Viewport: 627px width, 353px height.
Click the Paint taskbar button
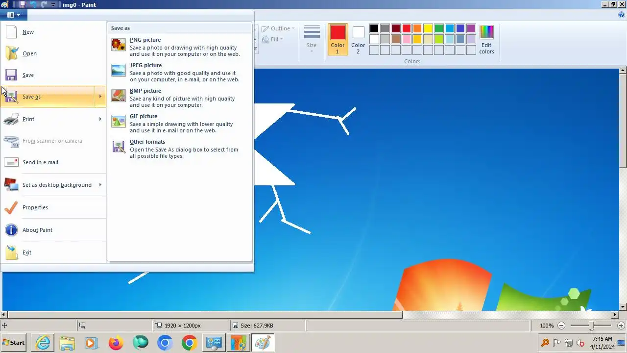pyautogui.click(x=263, y=343)
